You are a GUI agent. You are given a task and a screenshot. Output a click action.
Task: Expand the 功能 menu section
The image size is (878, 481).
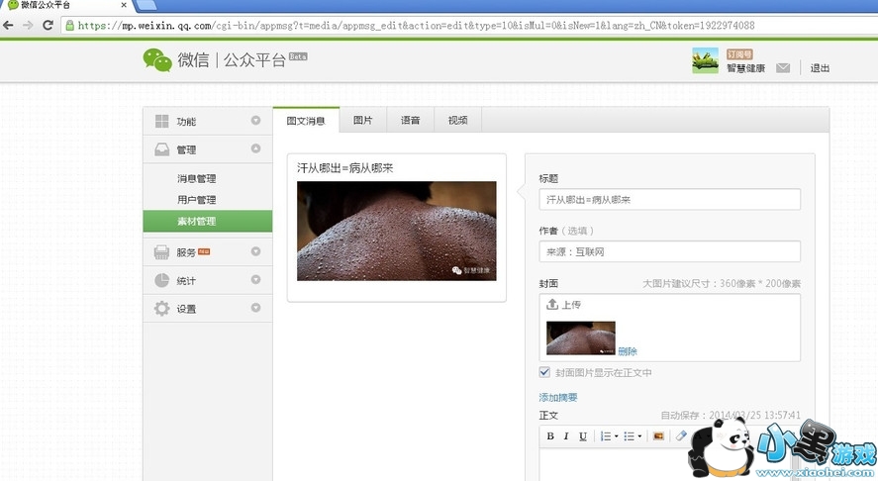click(256, 121)
